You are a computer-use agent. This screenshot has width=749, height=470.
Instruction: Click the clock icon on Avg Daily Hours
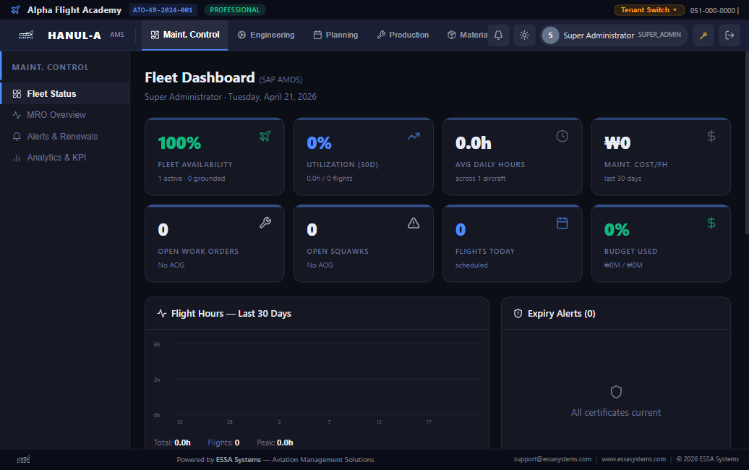click(x=562, y=136)
